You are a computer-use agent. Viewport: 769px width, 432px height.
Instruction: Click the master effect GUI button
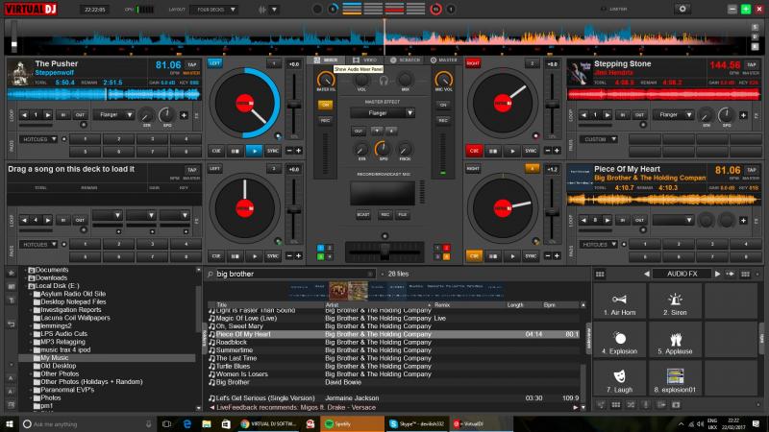358,131
